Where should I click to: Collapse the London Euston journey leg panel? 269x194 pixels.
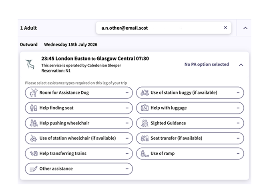(241, 65)
